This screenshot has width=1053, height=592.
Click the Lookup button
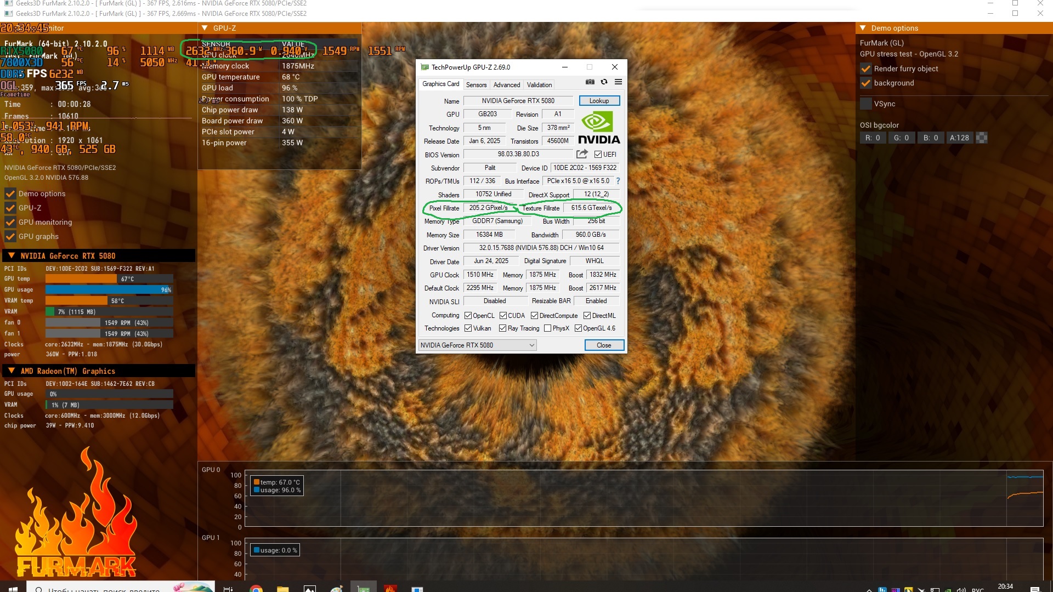coord(599,101)
